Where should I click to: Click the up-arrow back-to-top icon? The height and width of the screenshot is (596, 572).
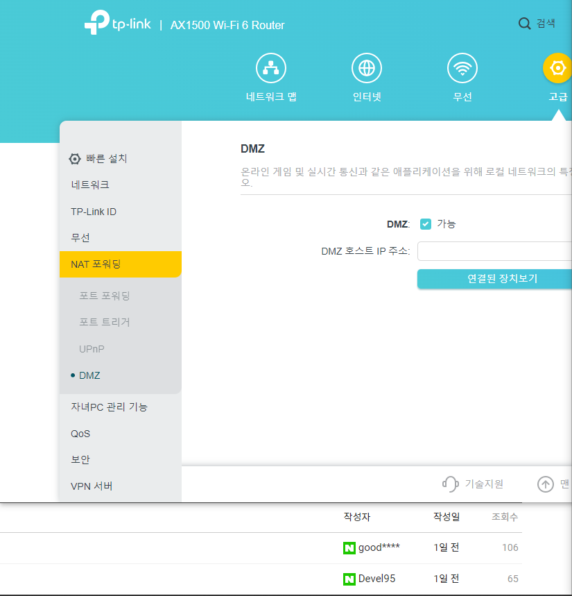[546, 484]
